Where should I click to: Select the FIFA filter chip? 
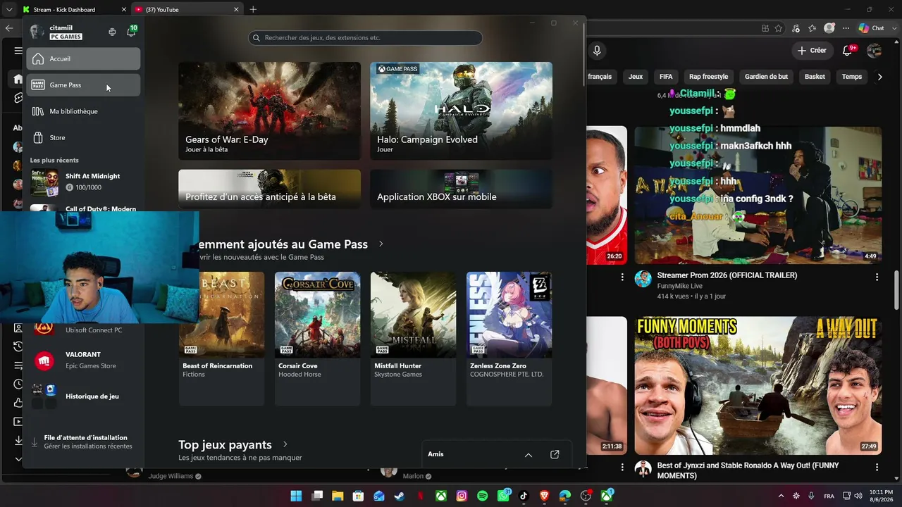[666, 77]
